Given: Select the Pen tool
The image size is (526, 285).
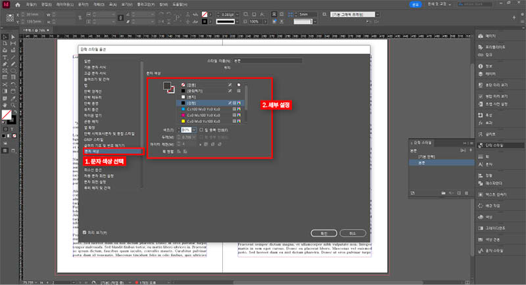Looking at the screenshot, I should point(5,64).
